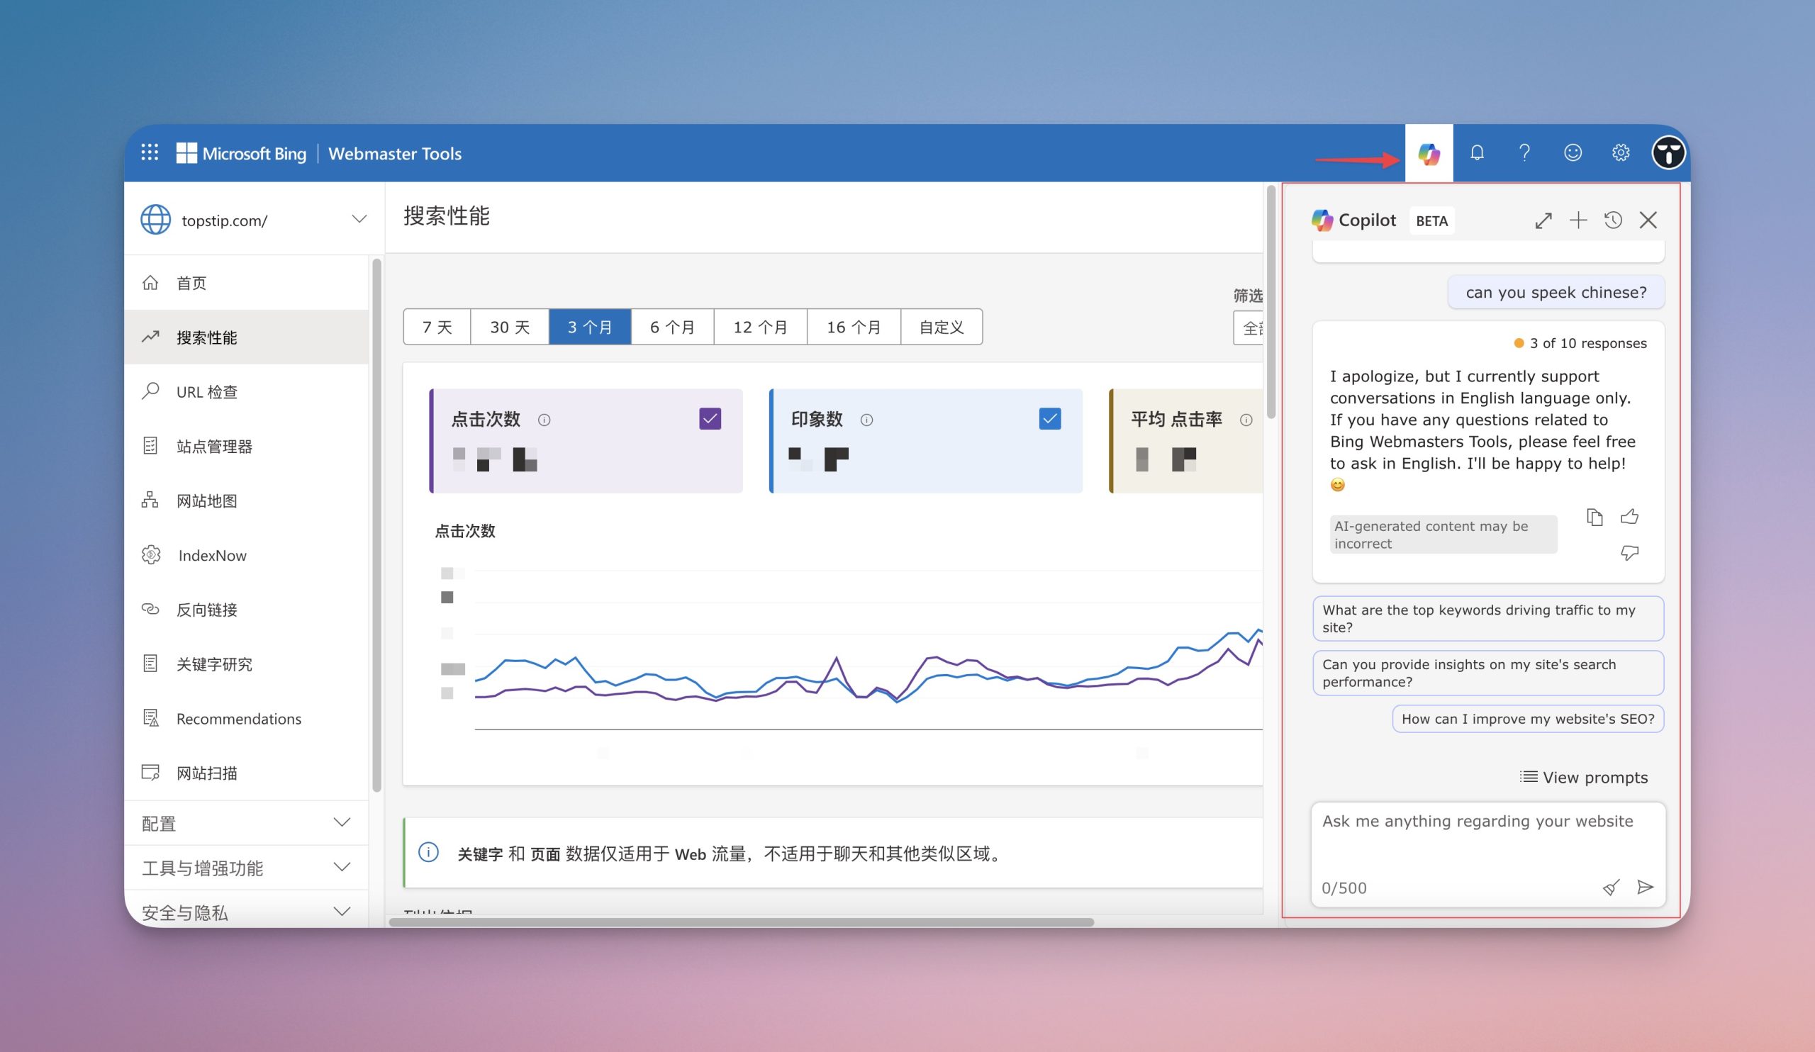Open 站点管理器 in sidebar
Image resolution: width=1815 pixels, height=1052 pixels.
tap(246, 447)
